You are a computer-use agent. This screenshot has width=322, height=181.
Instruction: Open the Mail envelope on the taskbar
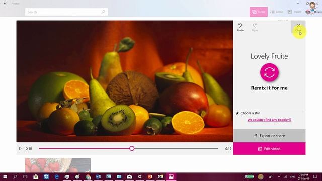click(129, 176)
